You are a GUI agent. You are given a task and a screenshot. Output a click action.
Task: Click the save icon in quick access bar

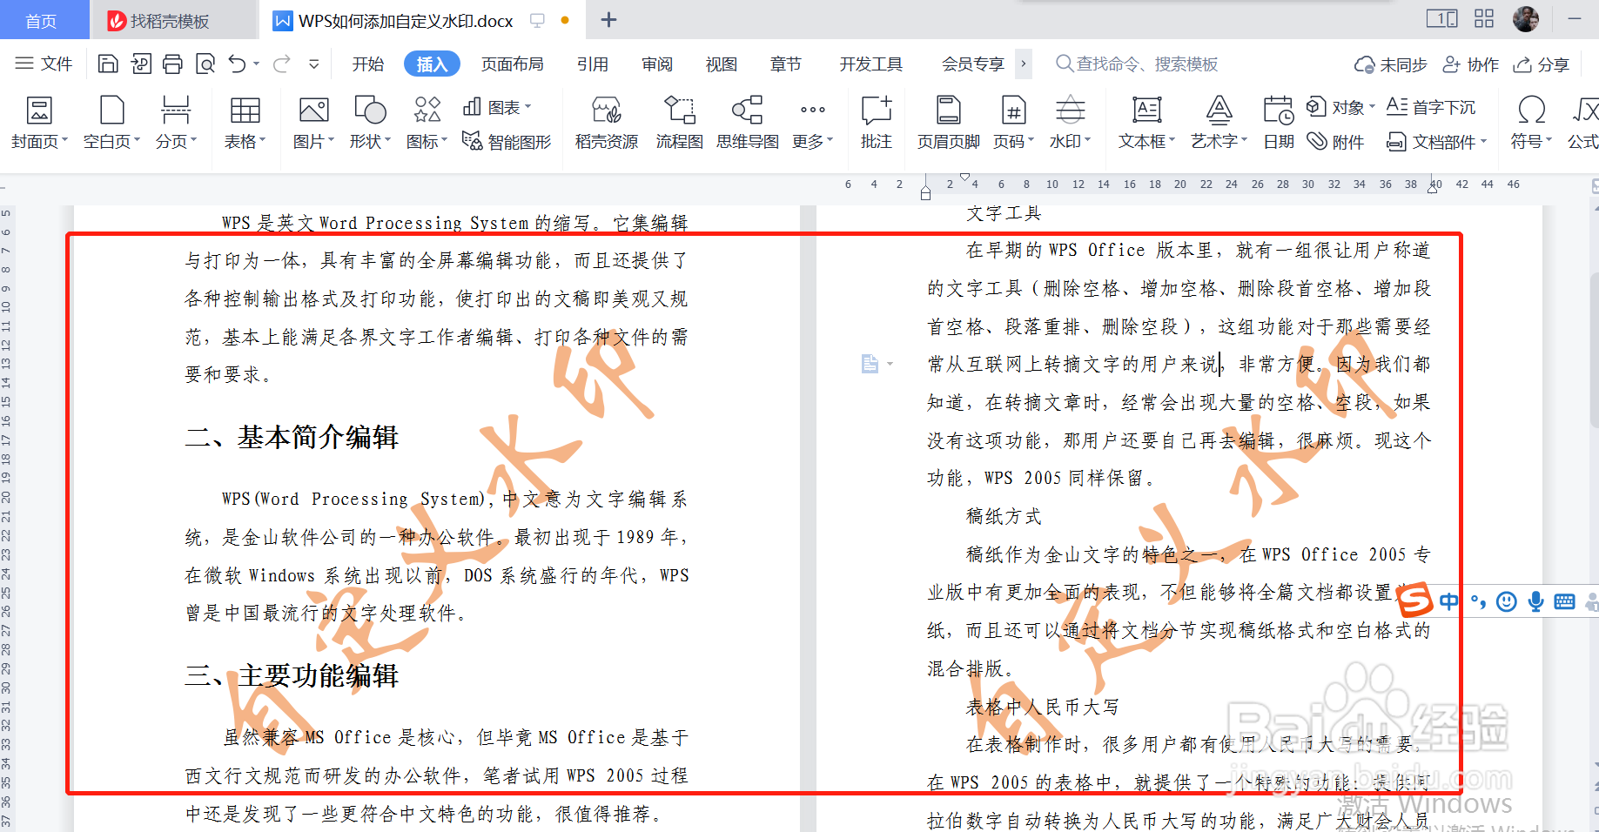coord(108,64)
